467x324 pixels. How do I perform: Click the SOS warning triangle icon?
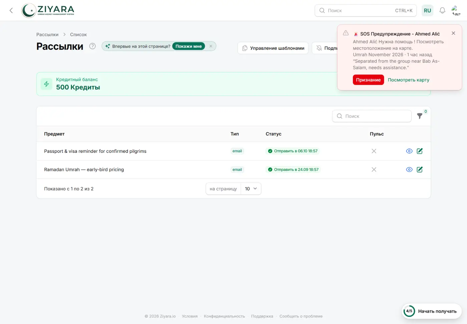[x=346, y=33]
